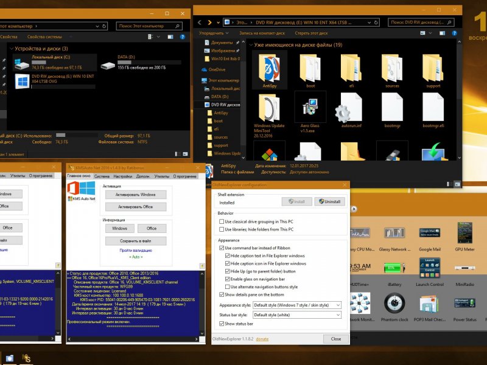Image resolution: width=487 pixels, height=365 pixels.
Task: Click the KMSAuto key icon on the taskbar
Action: (27, 358)
